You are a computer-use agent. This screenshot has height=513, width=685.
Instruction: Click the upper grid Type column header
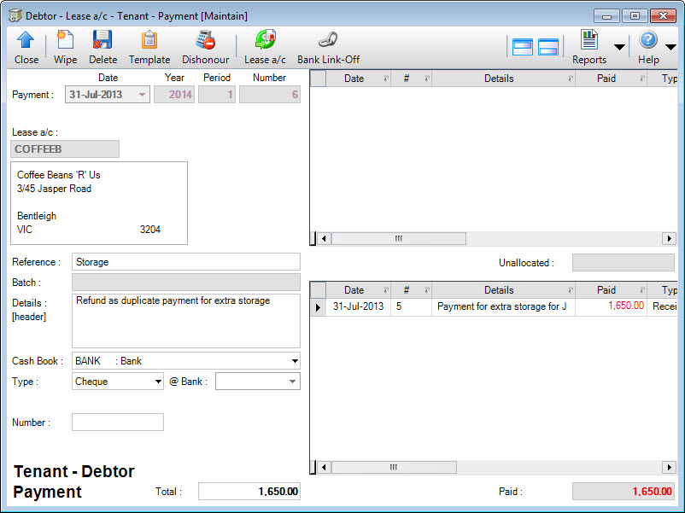tap(662, 79)
